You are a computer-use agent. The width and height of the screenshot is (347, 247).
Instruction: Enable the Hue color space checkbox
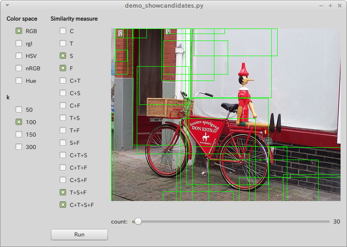[x=19, y=80]
